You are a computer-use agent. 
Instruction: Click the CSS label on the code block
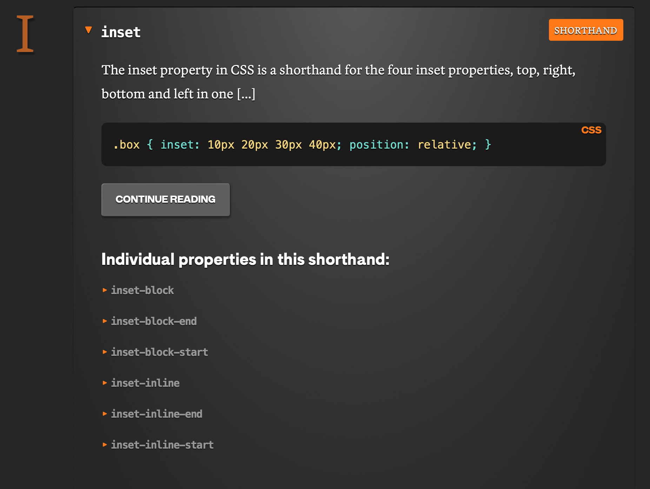pos(591,130)
